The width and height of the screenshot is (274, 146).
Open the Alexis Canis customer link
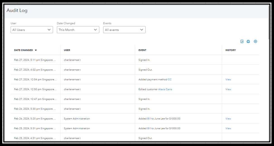tap(165, 89)
